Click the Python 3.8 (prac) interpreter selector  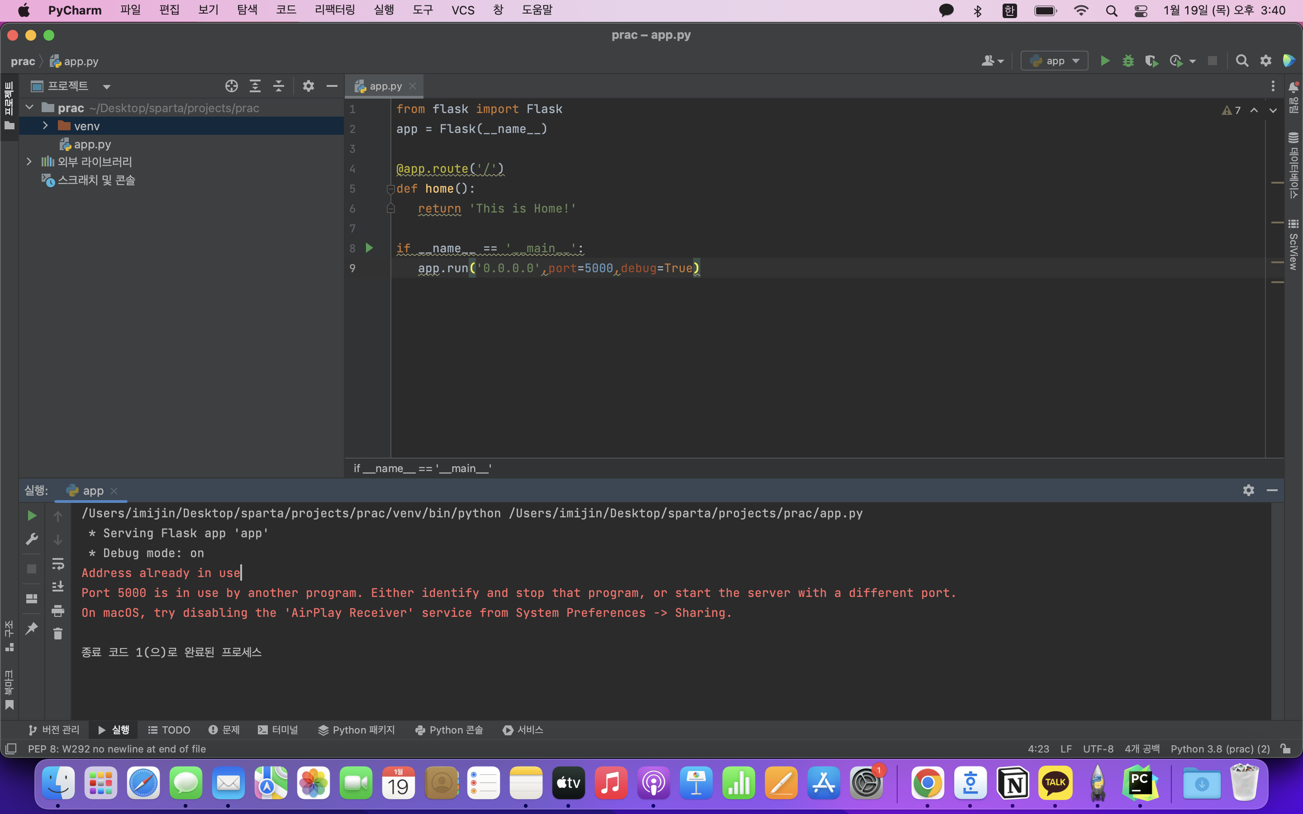click(1220, 749)
